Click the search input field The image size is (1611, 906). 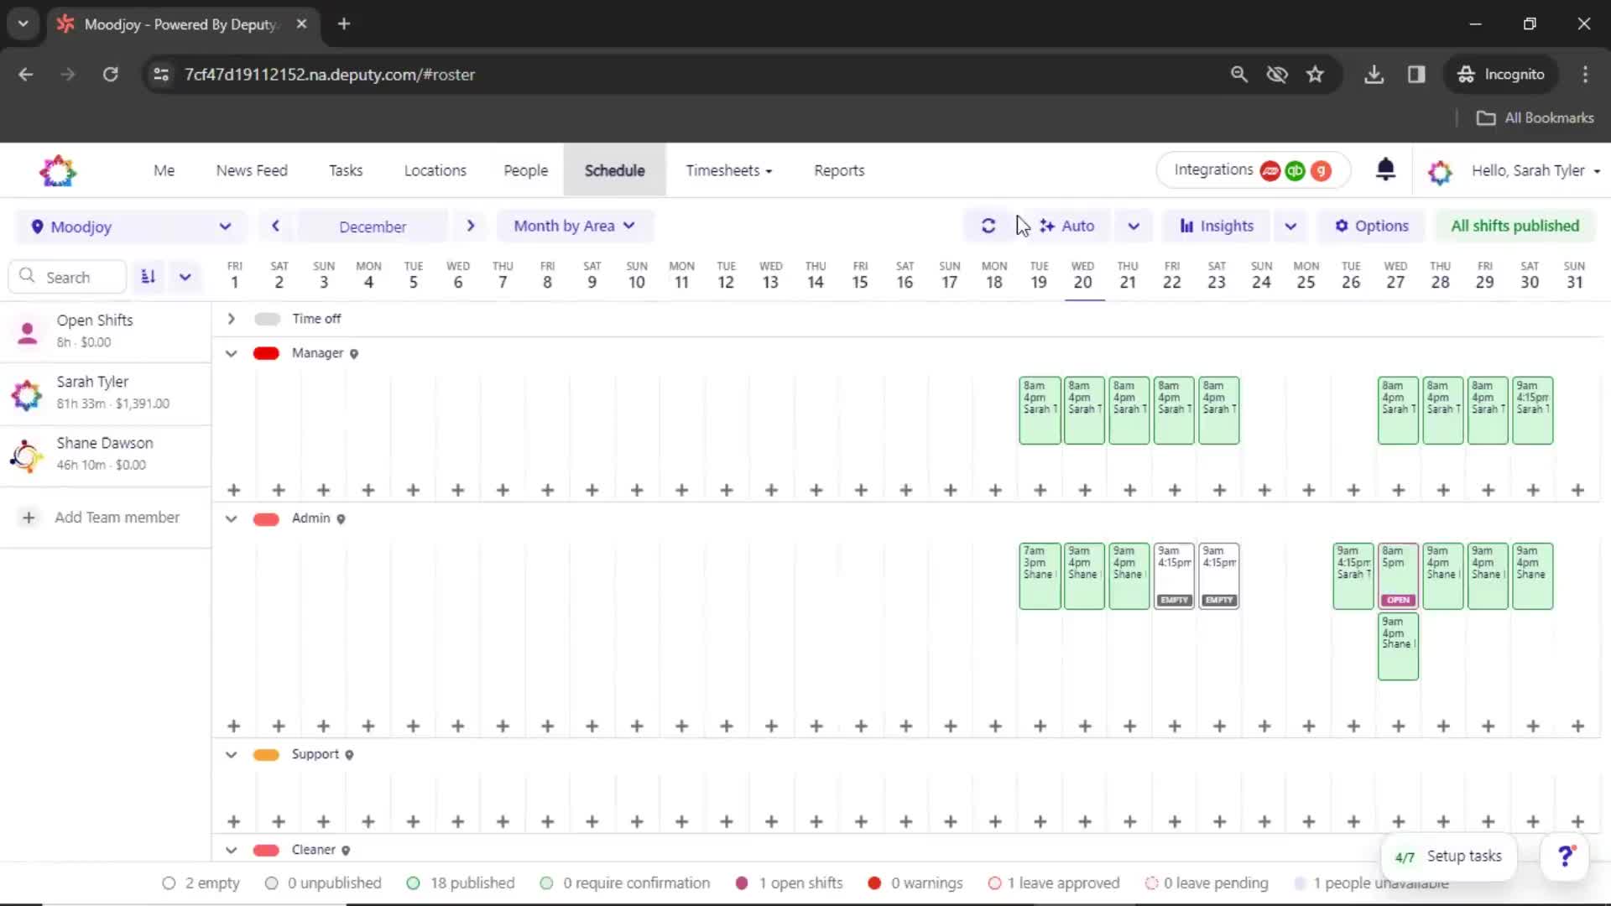click(74, 277)
